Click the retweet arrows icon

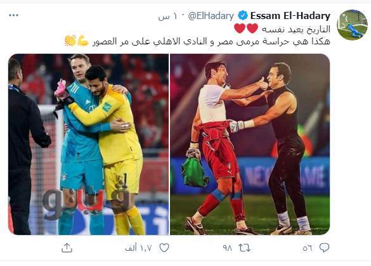[x=244, y=248]
